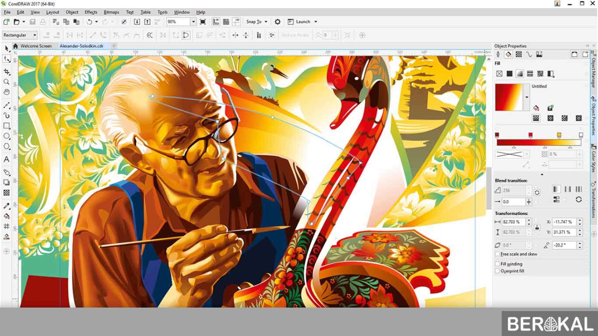Open the Color Styles docker tab
Viewport: 598px width, 336px height.
tap(594, 159)
